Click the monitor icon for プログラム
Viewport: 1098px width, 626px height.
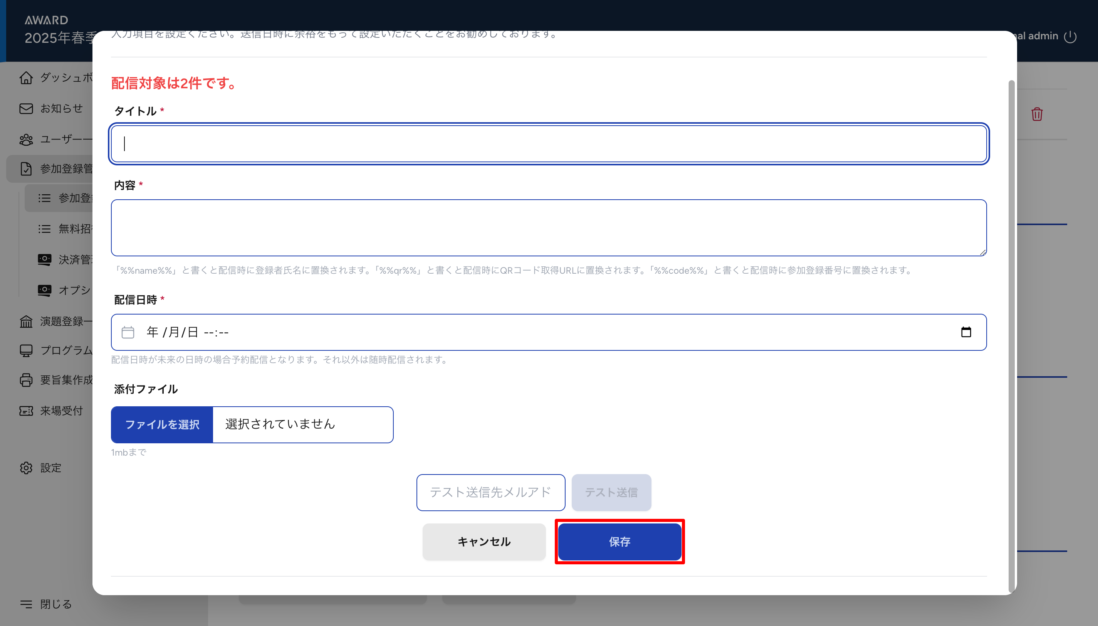(26, 350)
